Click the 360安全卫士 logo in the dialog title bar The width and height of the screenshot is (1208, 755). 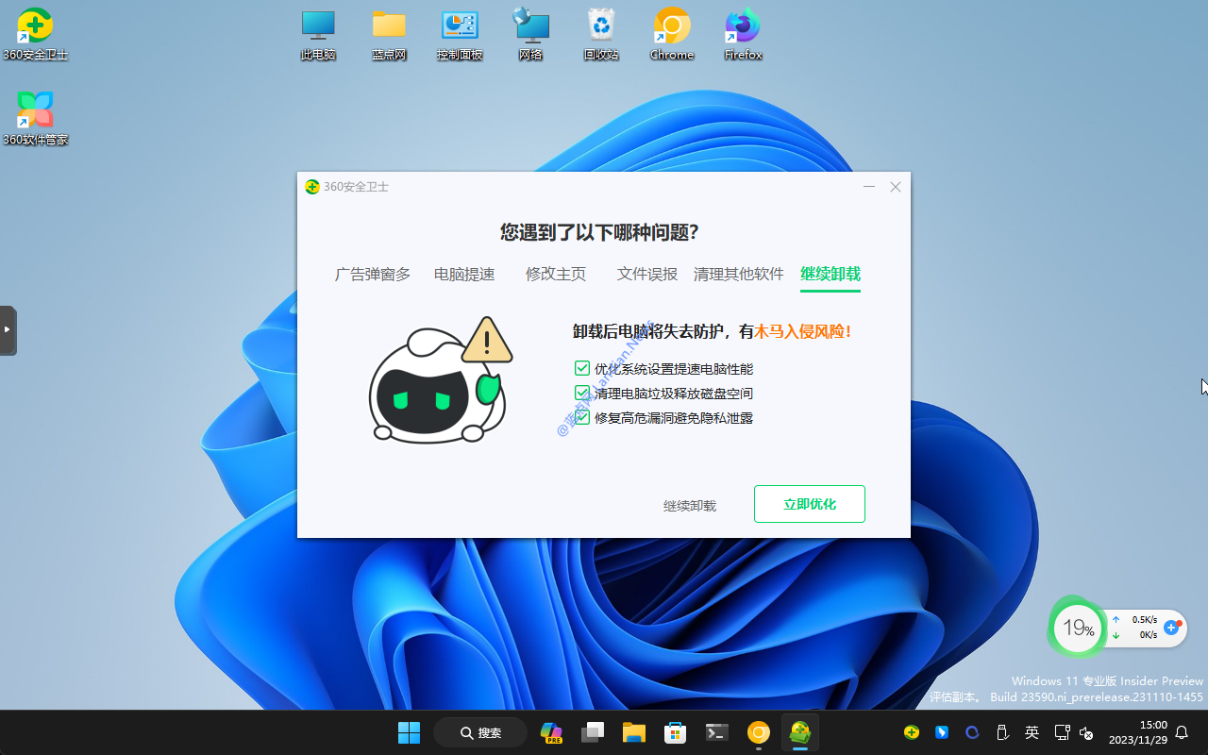click(312, 187)
